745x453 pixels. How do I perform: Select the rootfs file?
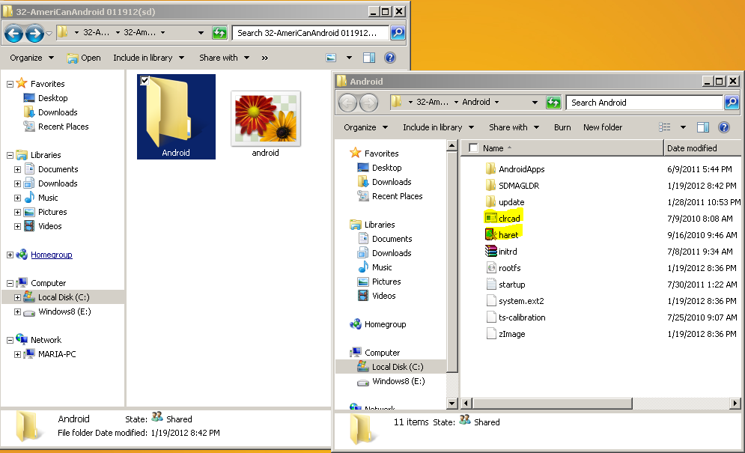click(509, 268)
